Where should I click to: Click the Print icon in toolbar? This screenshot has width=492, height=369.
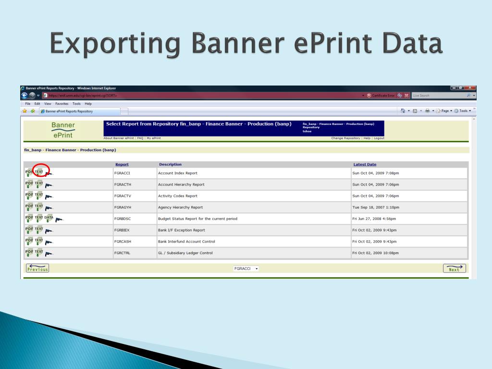pos(427,111)
